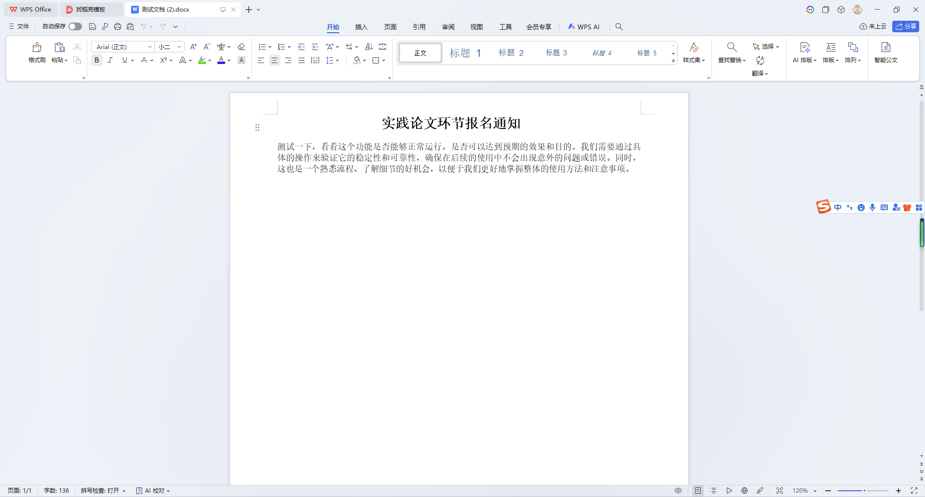
Task: Click the Format Painter icon
Action: point(37,48)
